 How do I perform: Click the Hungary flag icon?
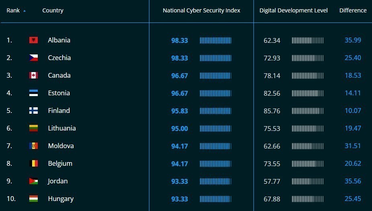tap(33, 199)
